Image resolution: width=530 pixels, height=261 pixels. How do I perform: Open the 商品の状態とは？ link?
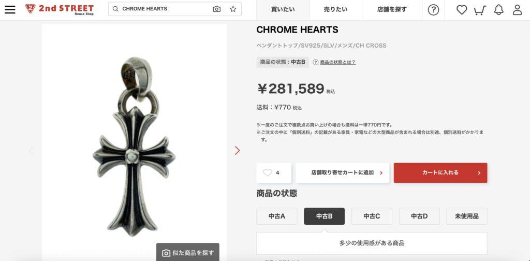point(337,62)
